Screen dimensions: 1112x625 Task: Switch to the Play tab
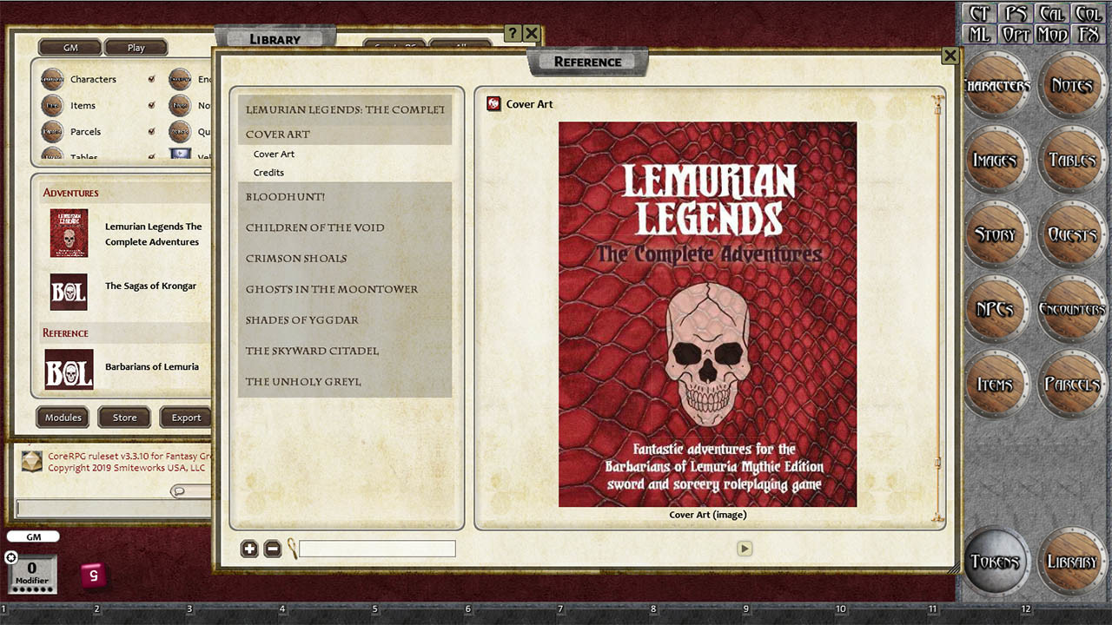pyautogui.click(x=136, y=47)
